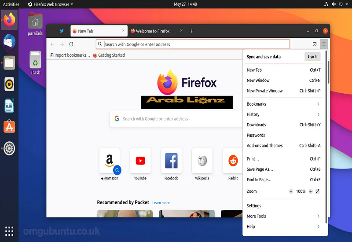Reset zoom by clicking 100%
This screenshot has width=352, height=242.
pyautogui.click(x=301, y=191)
